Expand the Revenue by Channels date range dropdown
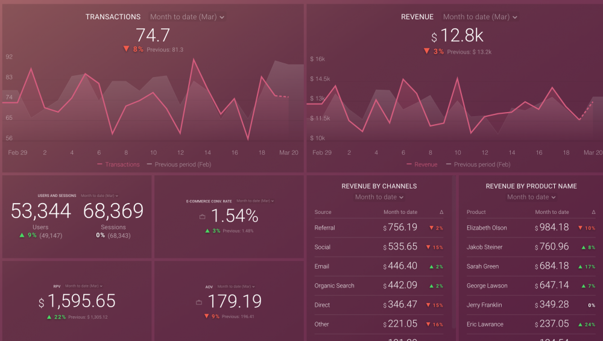 click(x=379, y=197)
